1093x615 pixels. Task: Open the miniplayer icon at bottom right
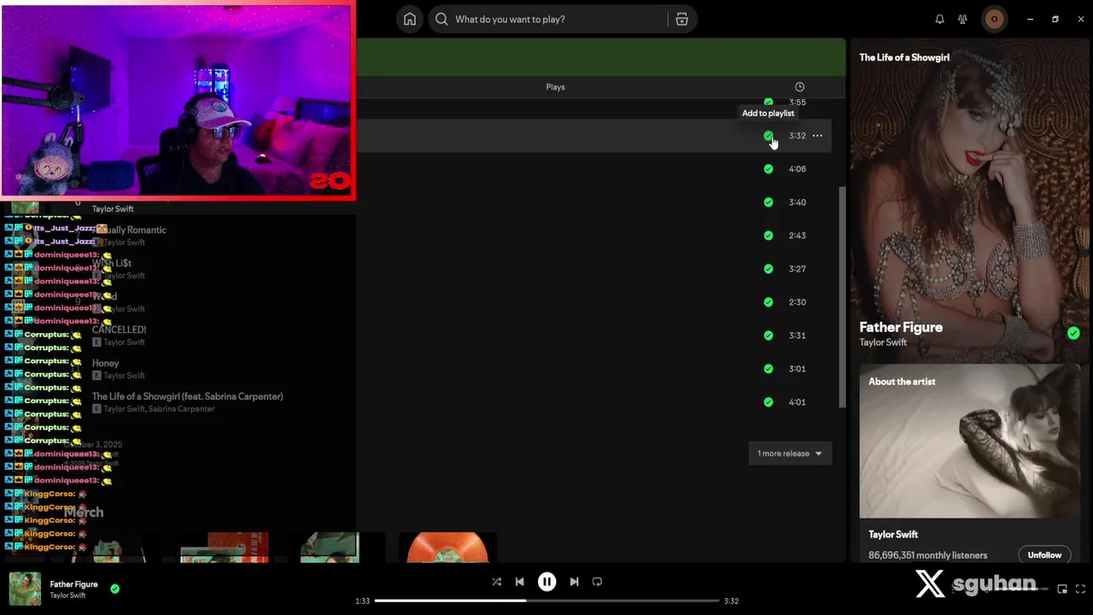[1062, 589]
